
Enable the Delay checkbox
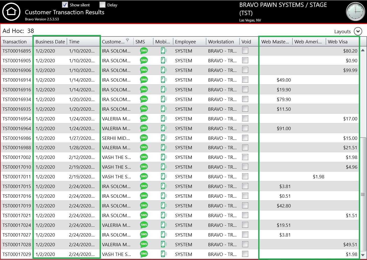pyautogui.click(x=102, y=5)
